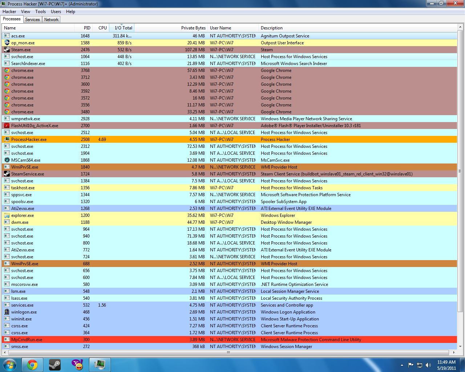Switch to the Services tab
The image size is (465, 372).
32,20
